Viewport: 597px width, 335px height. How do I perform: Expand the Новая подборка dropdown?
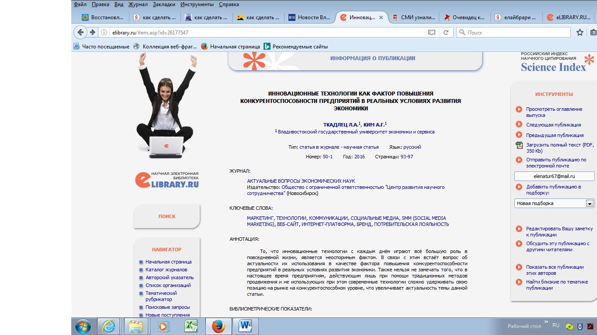pyautogui.click(x=589, y=203)
